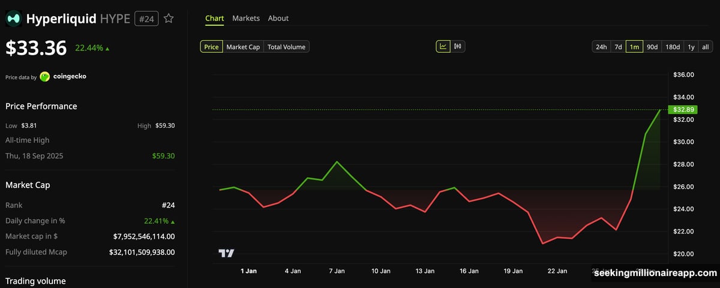This screenshot has width=720, height=288.
Task: Select the Price chart mode
Action: [211, 47]
